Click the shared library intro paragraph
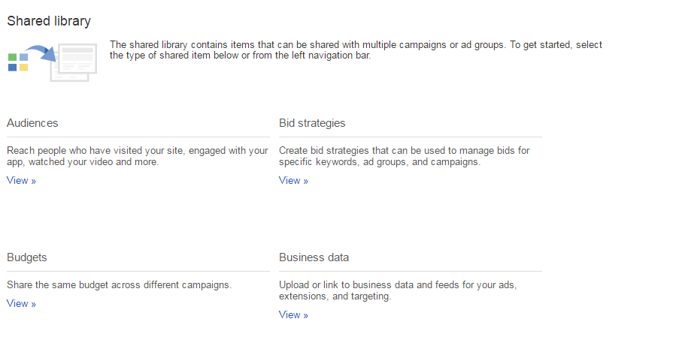This screenshot has height=364, width=676. (x=356, y=50)
